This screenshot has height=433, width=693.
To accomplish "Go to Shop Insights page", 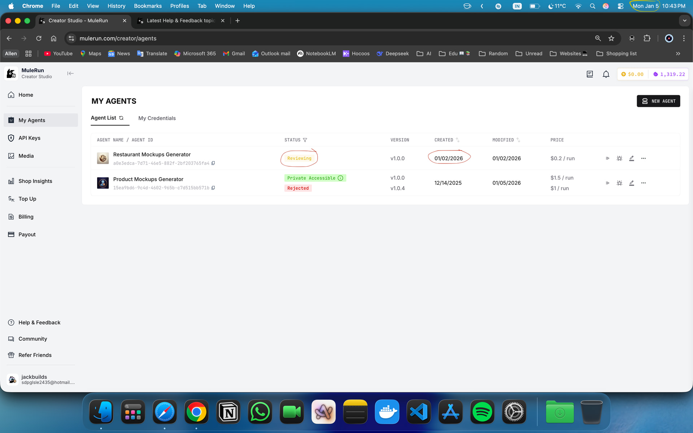I will pos(35,181).
